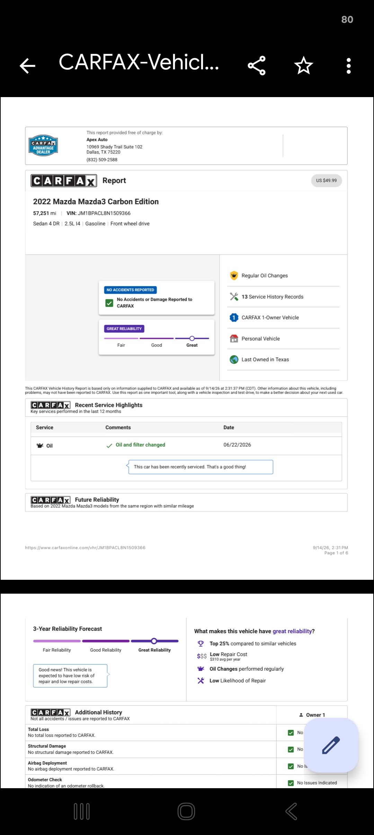Star this document as a favorite
Screen dimensions: 374x835
coord(304,66)
